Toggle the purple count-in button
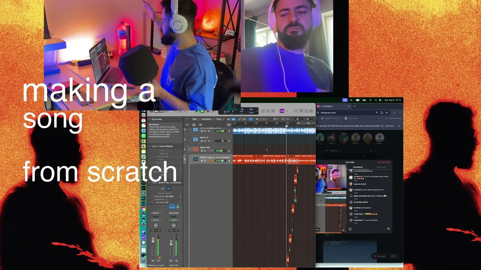This screenshot has width=481, height=270. [282, 111]
